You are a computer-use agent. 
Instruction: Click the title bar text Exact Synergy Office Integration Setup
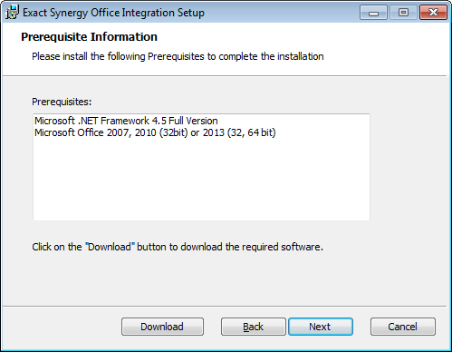tap(113, 13)
